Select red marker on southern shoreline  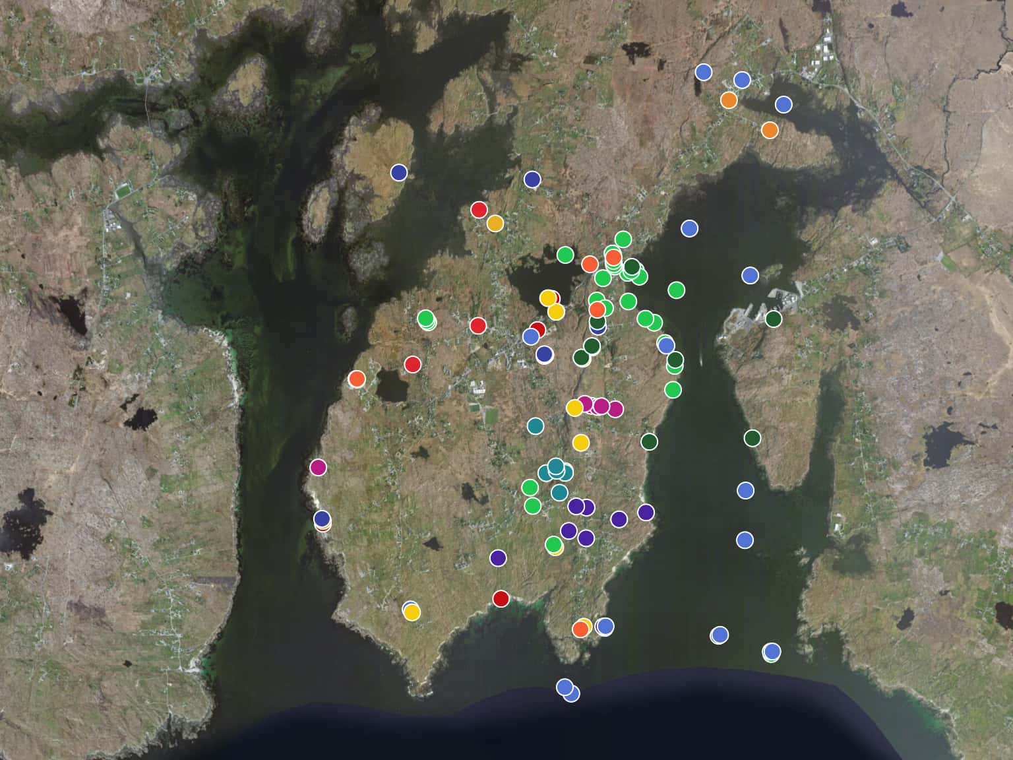coord(501,598)
